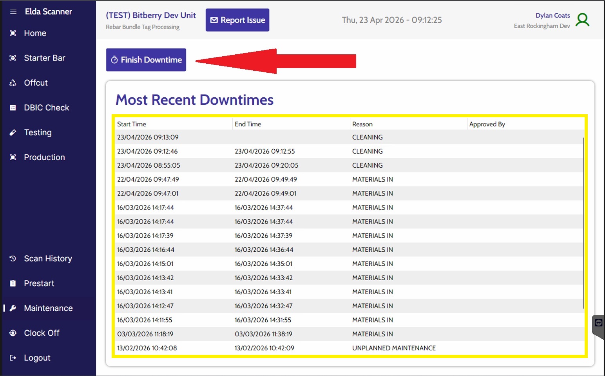The width and height of the screenshot is (605, 376).
Task: Click the (TEST) Bitberry Dev Unit title
Action: [x=151, y=15]
